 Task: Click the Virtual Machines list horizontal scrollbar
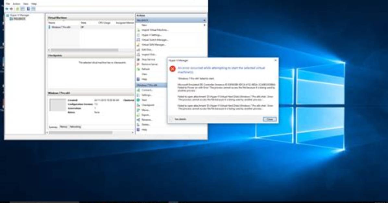pos(84,50)
